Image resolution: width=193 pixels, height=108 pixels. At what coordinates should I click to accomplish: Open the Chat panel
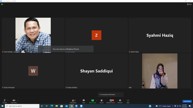pyautogui.click(x=84, y=101)
